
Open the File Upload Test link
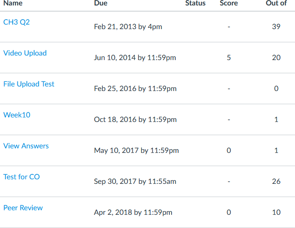click(29, 84)
